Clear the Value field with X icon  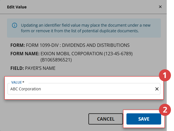(x=157, y=89)
